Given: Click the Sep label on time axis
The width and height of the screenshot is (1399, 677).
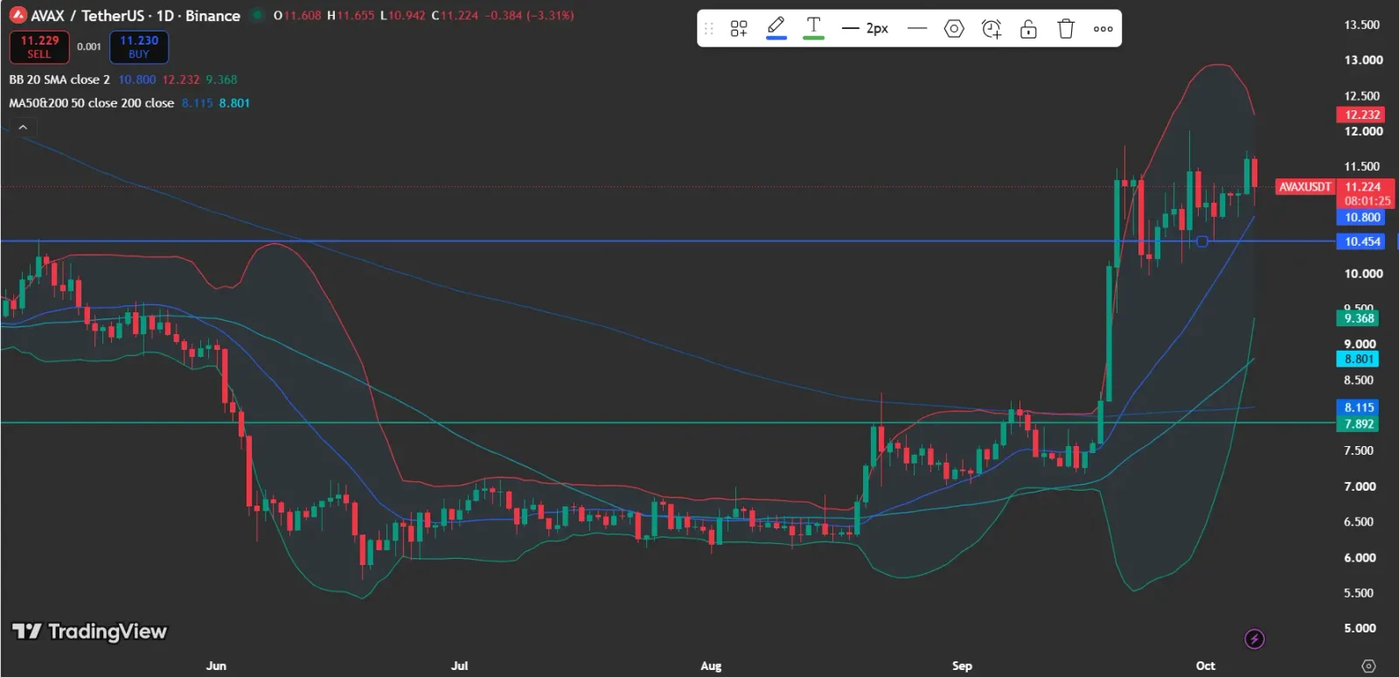Looking at the screenshot, I should pyautogui.click(x=962, y=666).
